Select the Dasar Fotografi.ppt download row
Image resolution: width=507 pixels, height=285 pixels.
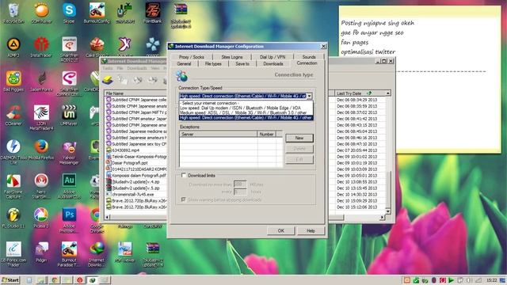click(x=135, y=162)
